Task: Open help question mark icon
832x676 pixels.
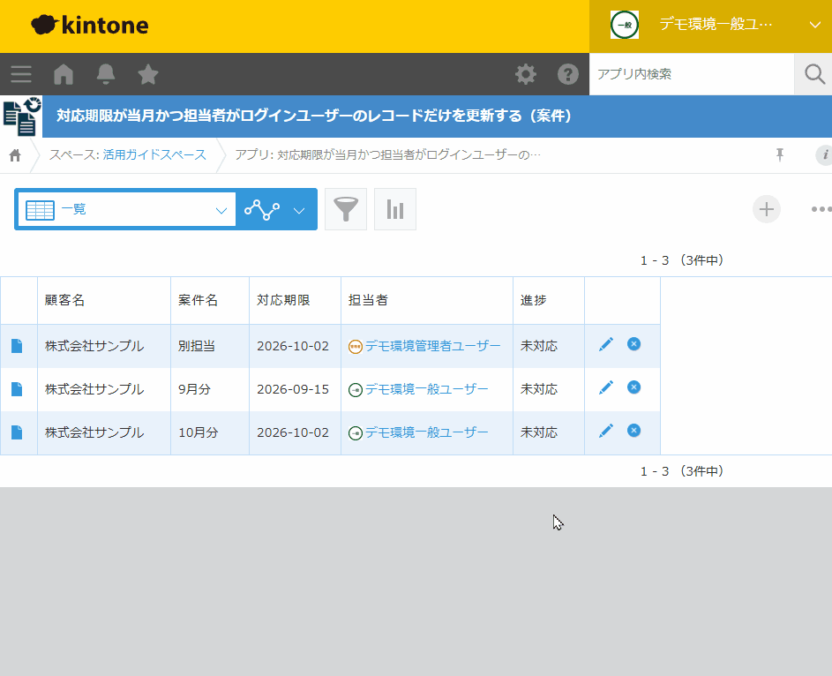Action: (568, 74)
